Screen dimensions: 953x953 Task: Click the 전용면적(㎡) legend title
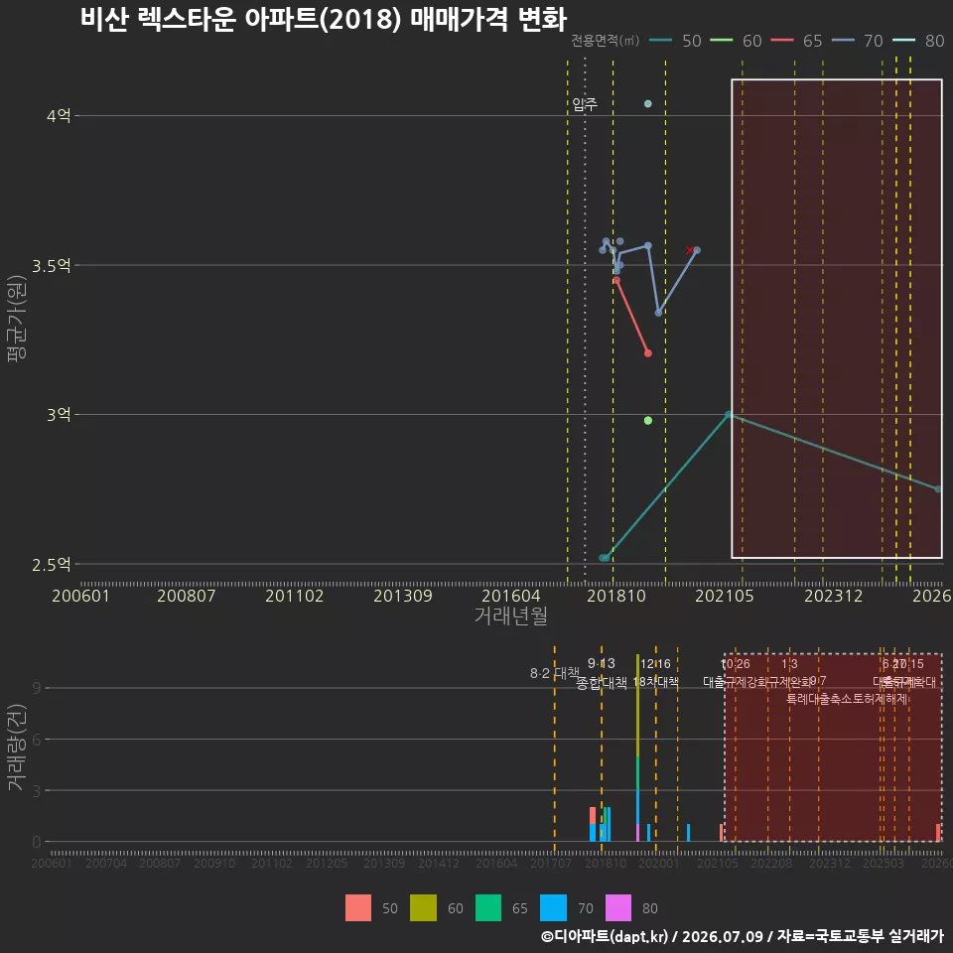pyautogui.click(x=606, y=41)
